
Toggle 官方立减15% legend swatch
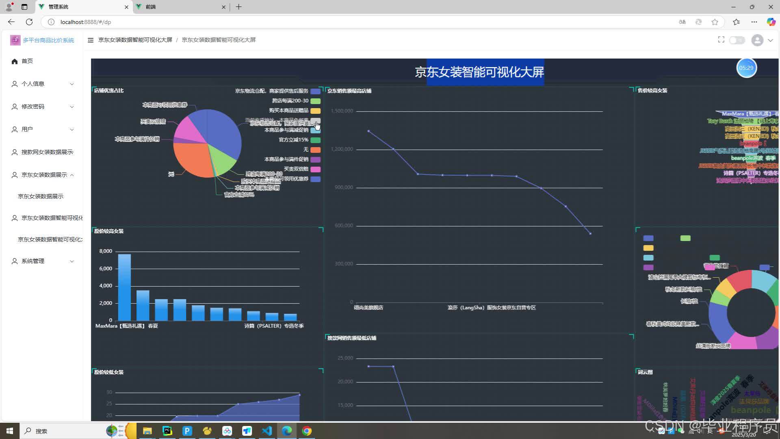[315, 140]
